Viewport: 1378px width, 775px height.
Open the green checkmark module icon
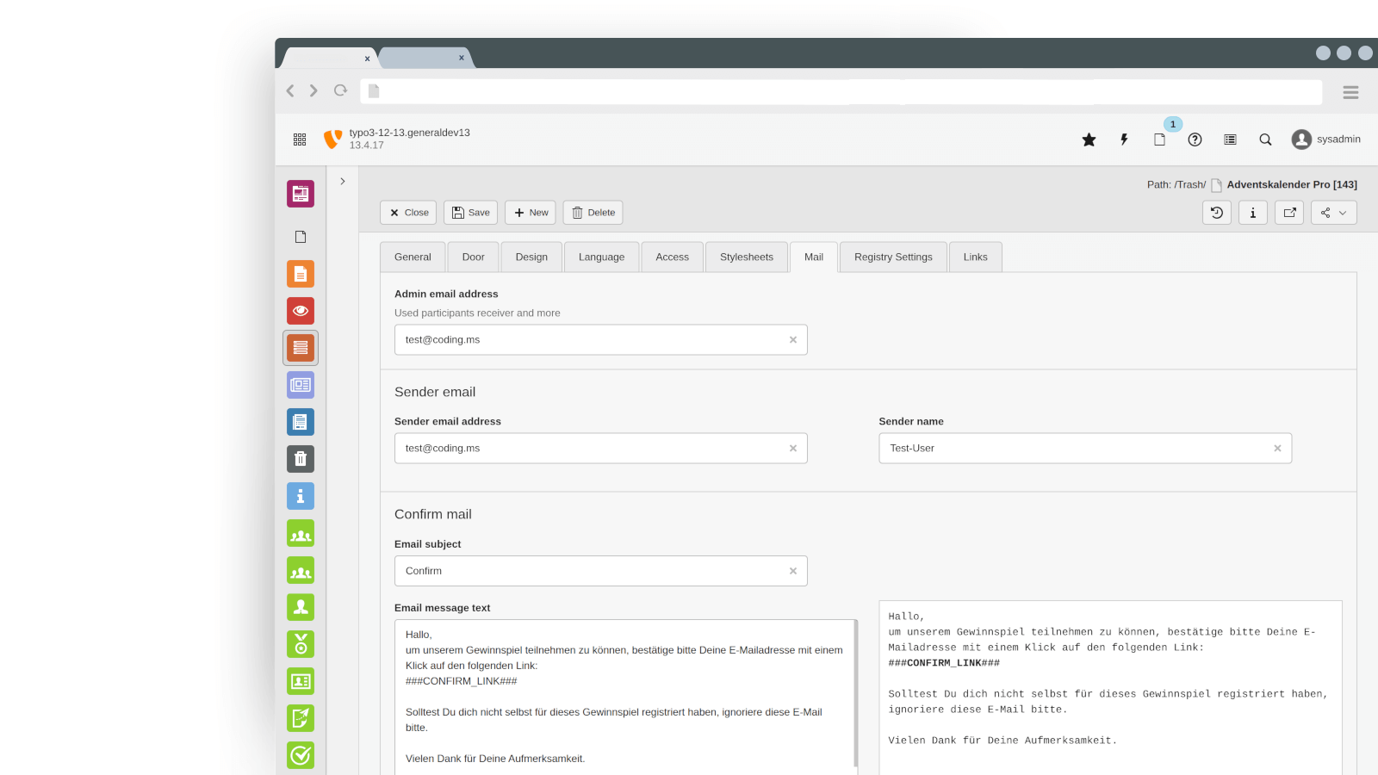pyautogui.click(x=301, y=755)
